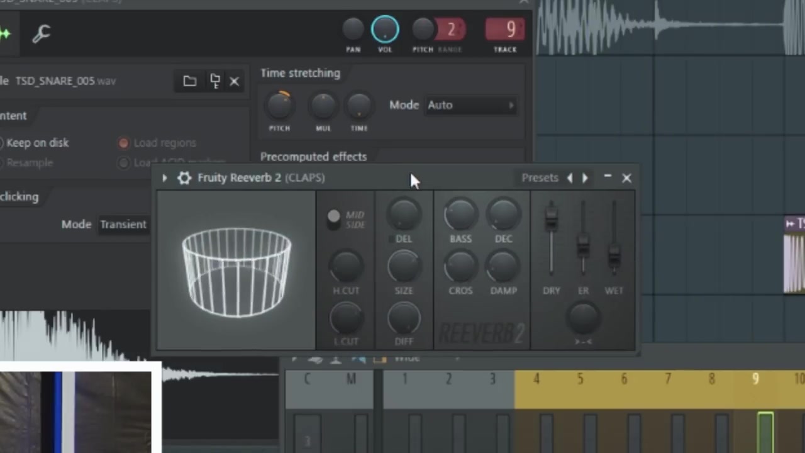The height and width of the screenshot is (453, 805).
Task: Click the channel PITCH knob beside RANGE
Action: click(423, 29)
